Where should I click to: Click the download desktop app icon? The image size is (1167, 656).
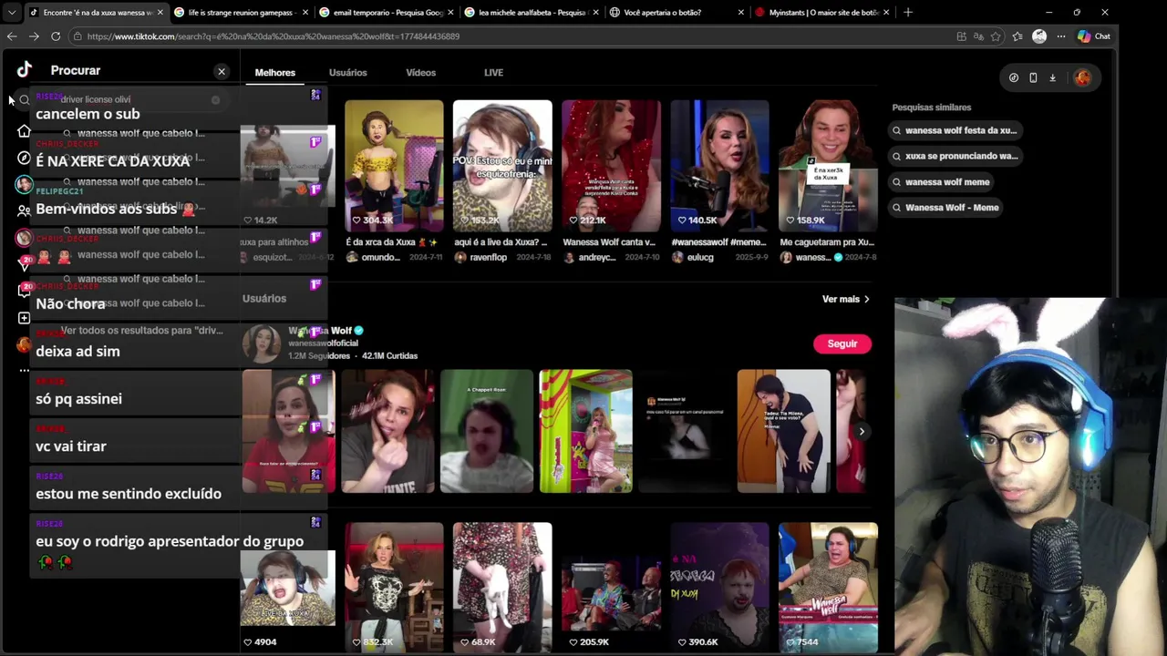(x=1052, y=77)
